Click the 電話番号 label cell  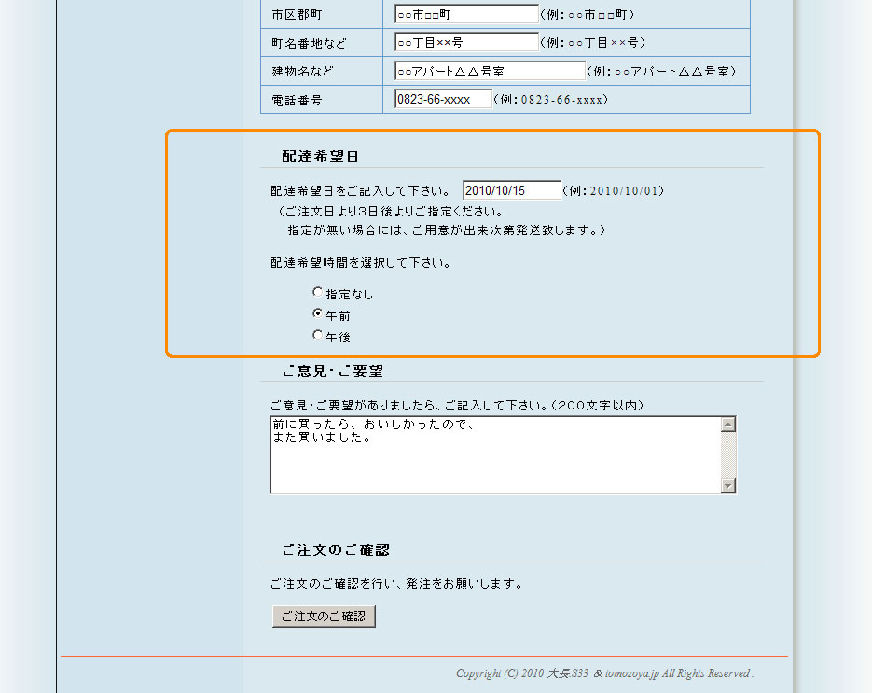[322, 100]
